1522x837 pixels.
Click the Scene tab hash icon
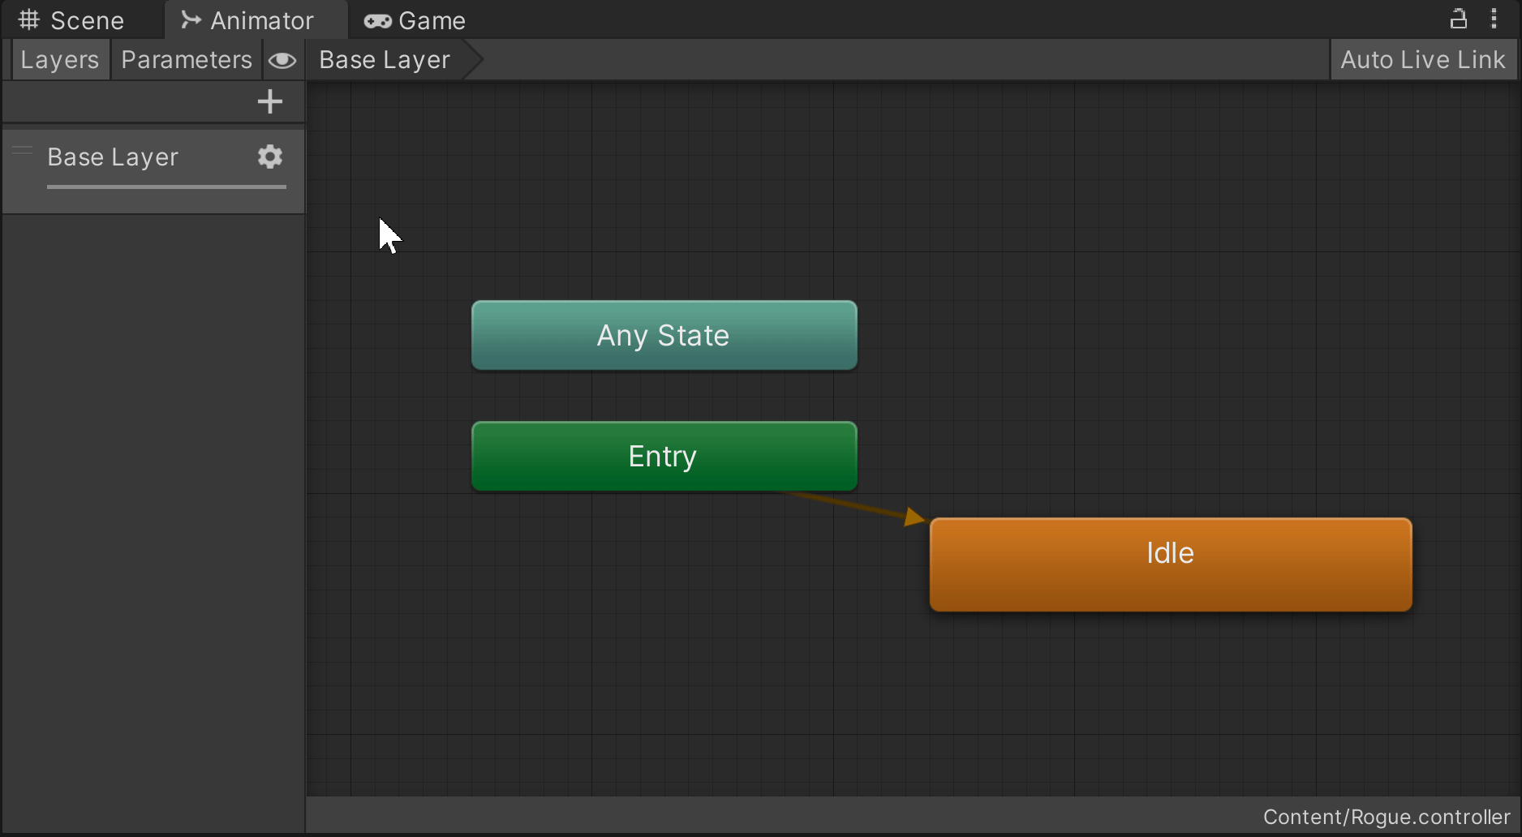point(29,19)
